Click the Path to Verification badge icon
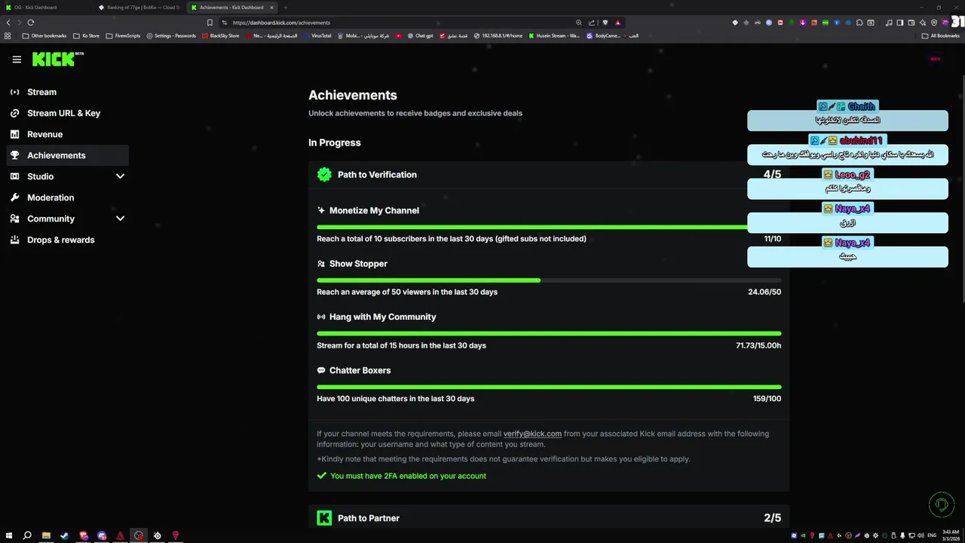 [324, 175]
